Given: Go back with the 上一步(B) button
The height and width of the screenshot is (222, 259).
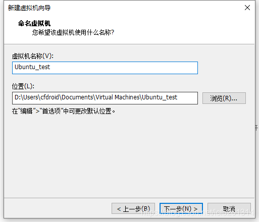Looking at the screenshot, I should click(133, 208).
